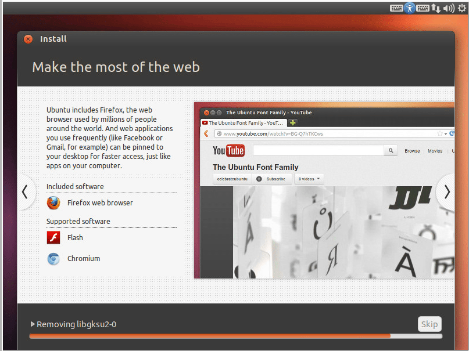Click the 'Chromium' label
This screenshot has width=469, height=351.
coord(84,259)
